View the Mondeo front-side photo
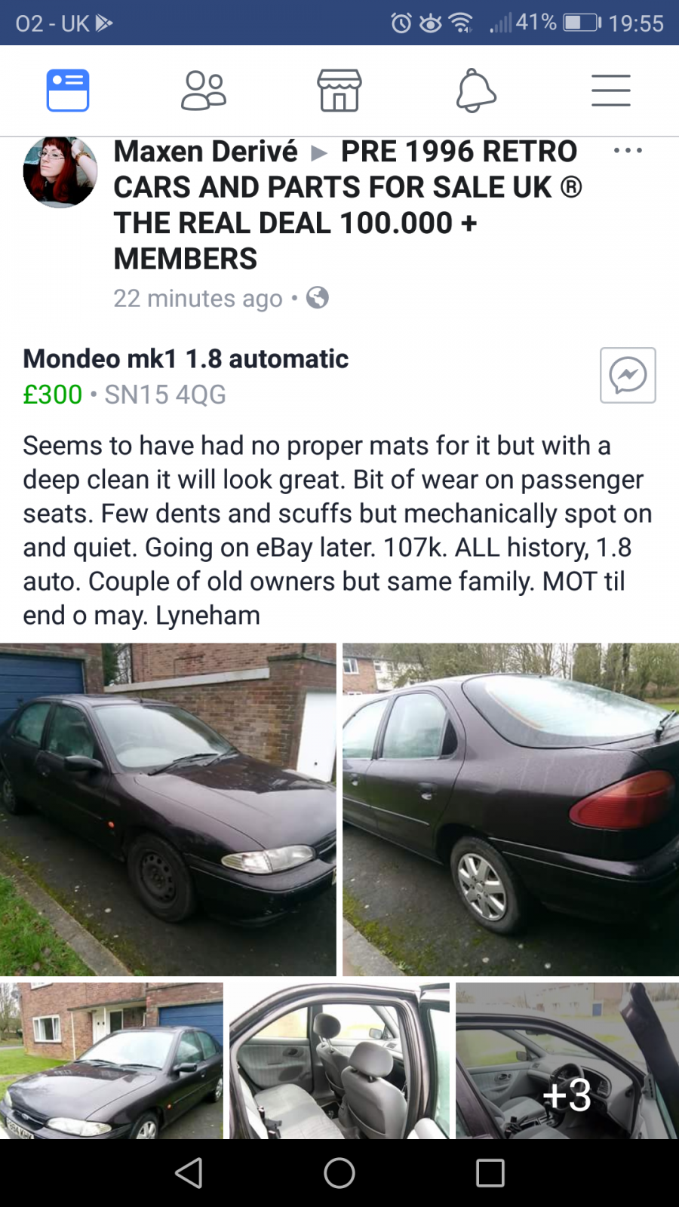 (x=167, y=809)
